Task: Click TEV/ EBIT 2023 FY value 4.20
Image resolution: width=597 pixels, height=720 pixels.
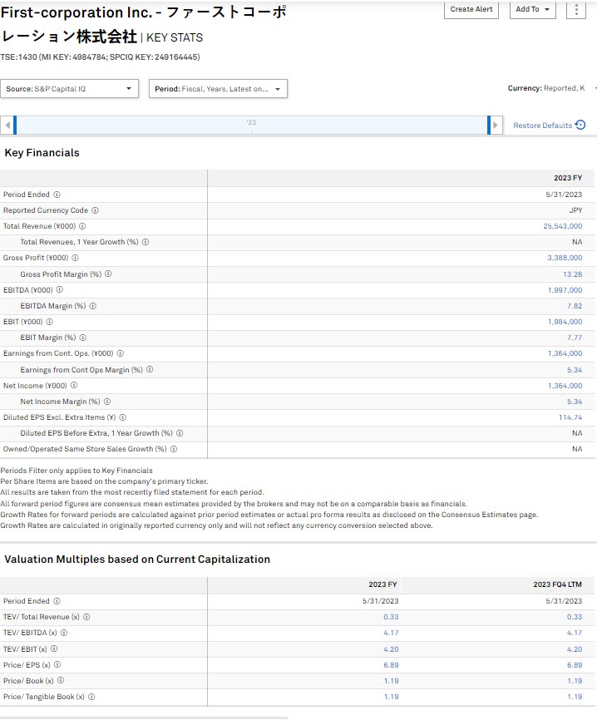Action: pos(392,649)
